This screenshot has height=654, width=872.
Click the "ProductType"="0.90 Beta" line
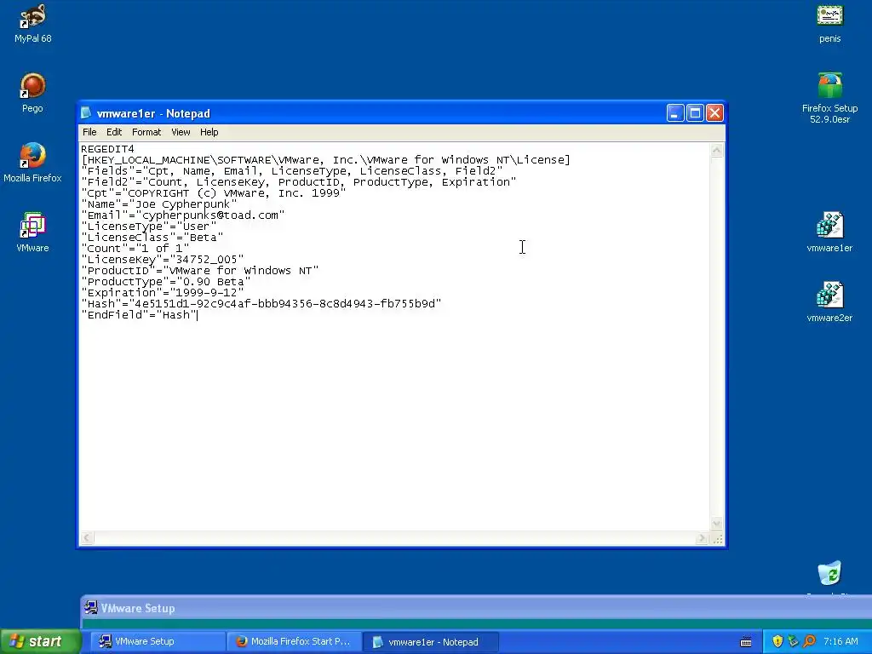pos(166,282)
